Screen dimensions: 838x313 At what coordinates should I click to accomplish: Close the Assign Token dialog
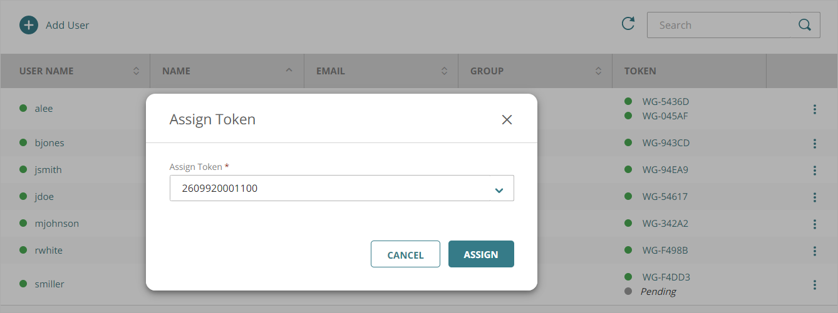[x=507, y=120]
